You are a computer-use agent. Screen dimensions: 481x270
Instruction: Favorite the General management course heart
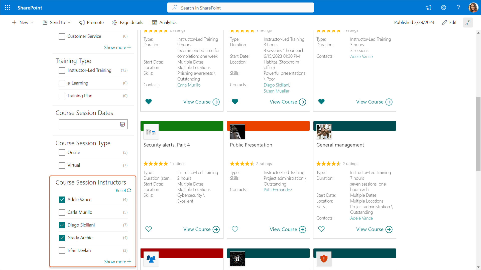pos(321,229)
